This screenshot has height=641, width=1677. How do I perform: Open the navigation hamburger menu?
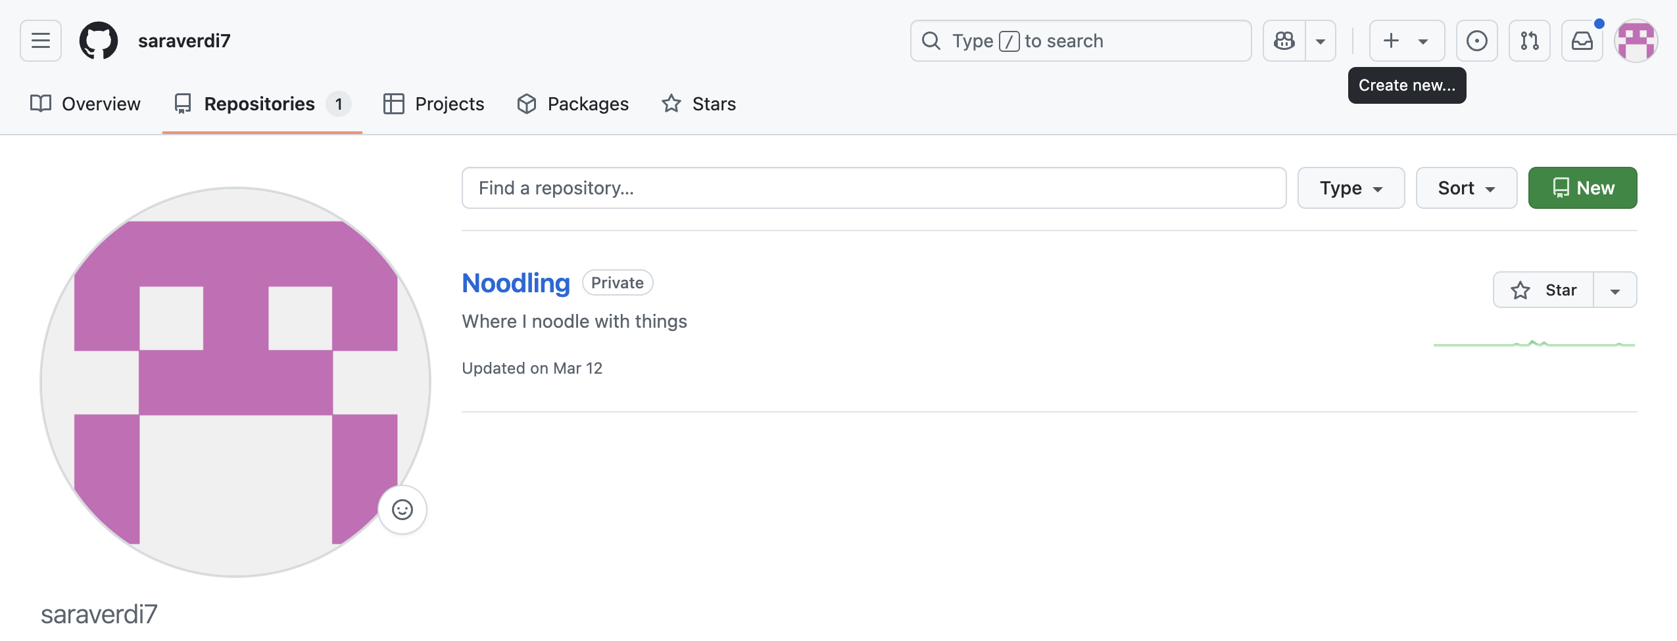(39, 40)
